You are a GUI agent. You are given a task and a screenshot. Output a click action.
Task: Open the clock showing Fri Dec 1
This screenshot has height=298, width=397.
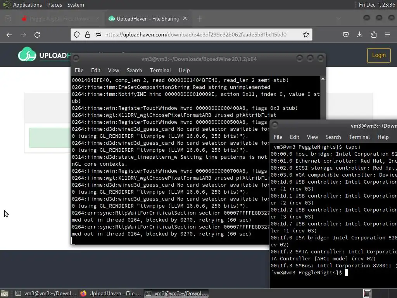coord(377,5)
